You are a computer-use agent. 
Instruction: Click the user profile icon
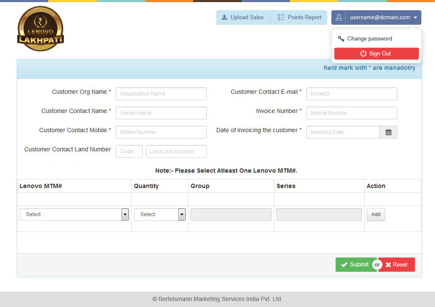[x=339, y=17]
